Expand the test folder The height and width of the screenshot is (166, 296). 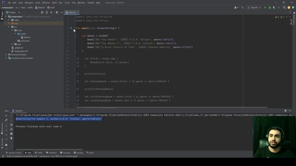click(x=12, y=44)
